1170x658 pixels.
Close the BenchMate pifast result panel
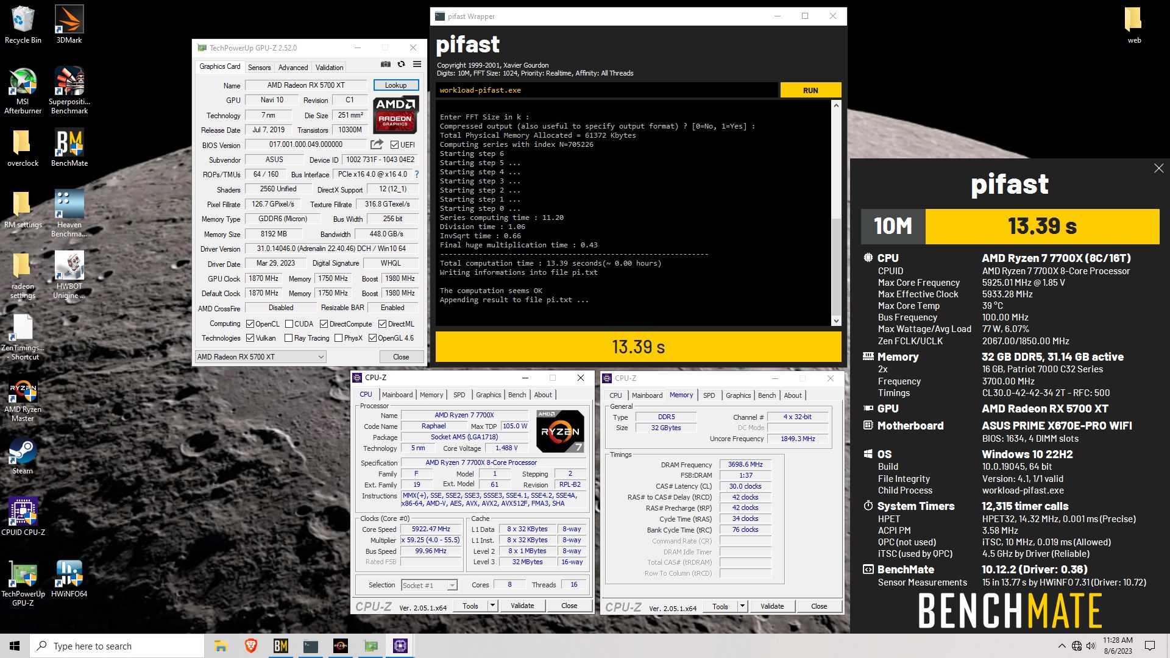pyautogui.click(x=1158, y=169)
